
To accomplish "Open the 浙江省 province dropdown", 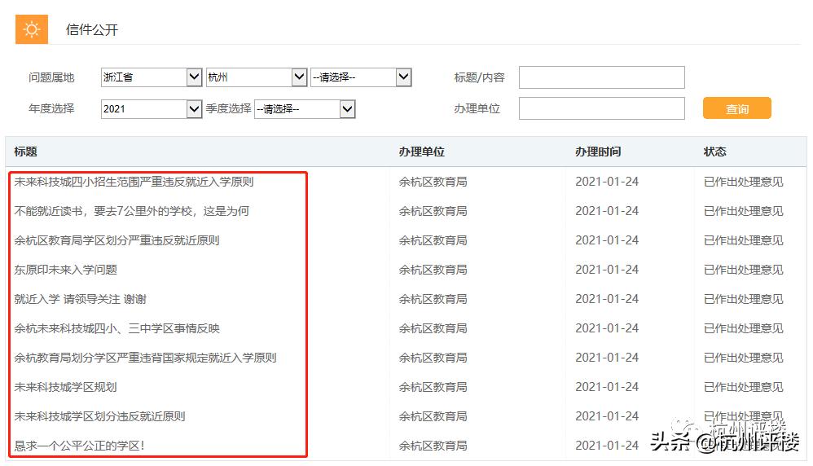I will point(152,77).
